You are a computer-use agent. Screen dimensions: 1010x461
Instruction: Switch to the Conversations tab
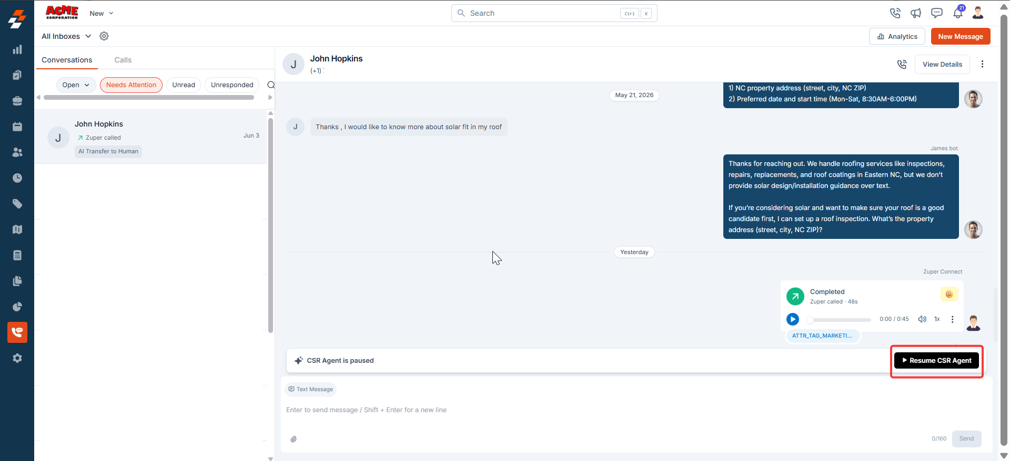(67, 60)
